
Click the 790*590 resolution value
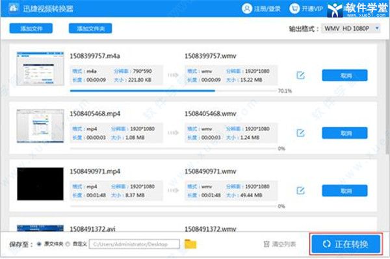[142, 71]
